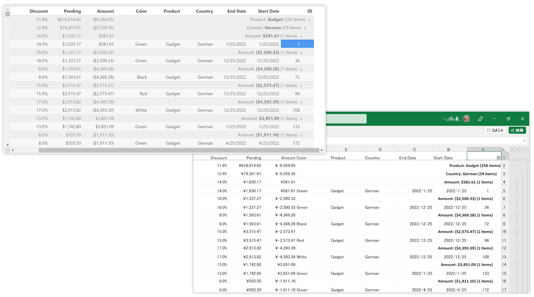Click the green 共有 (Share) button
Viewport: 534px width, 297px height.
coord(517,130)
